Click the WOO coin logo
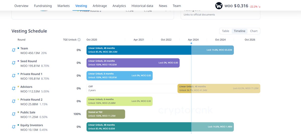Image resolution: width=301 pixels, height=134 pixels. (219, 6)
